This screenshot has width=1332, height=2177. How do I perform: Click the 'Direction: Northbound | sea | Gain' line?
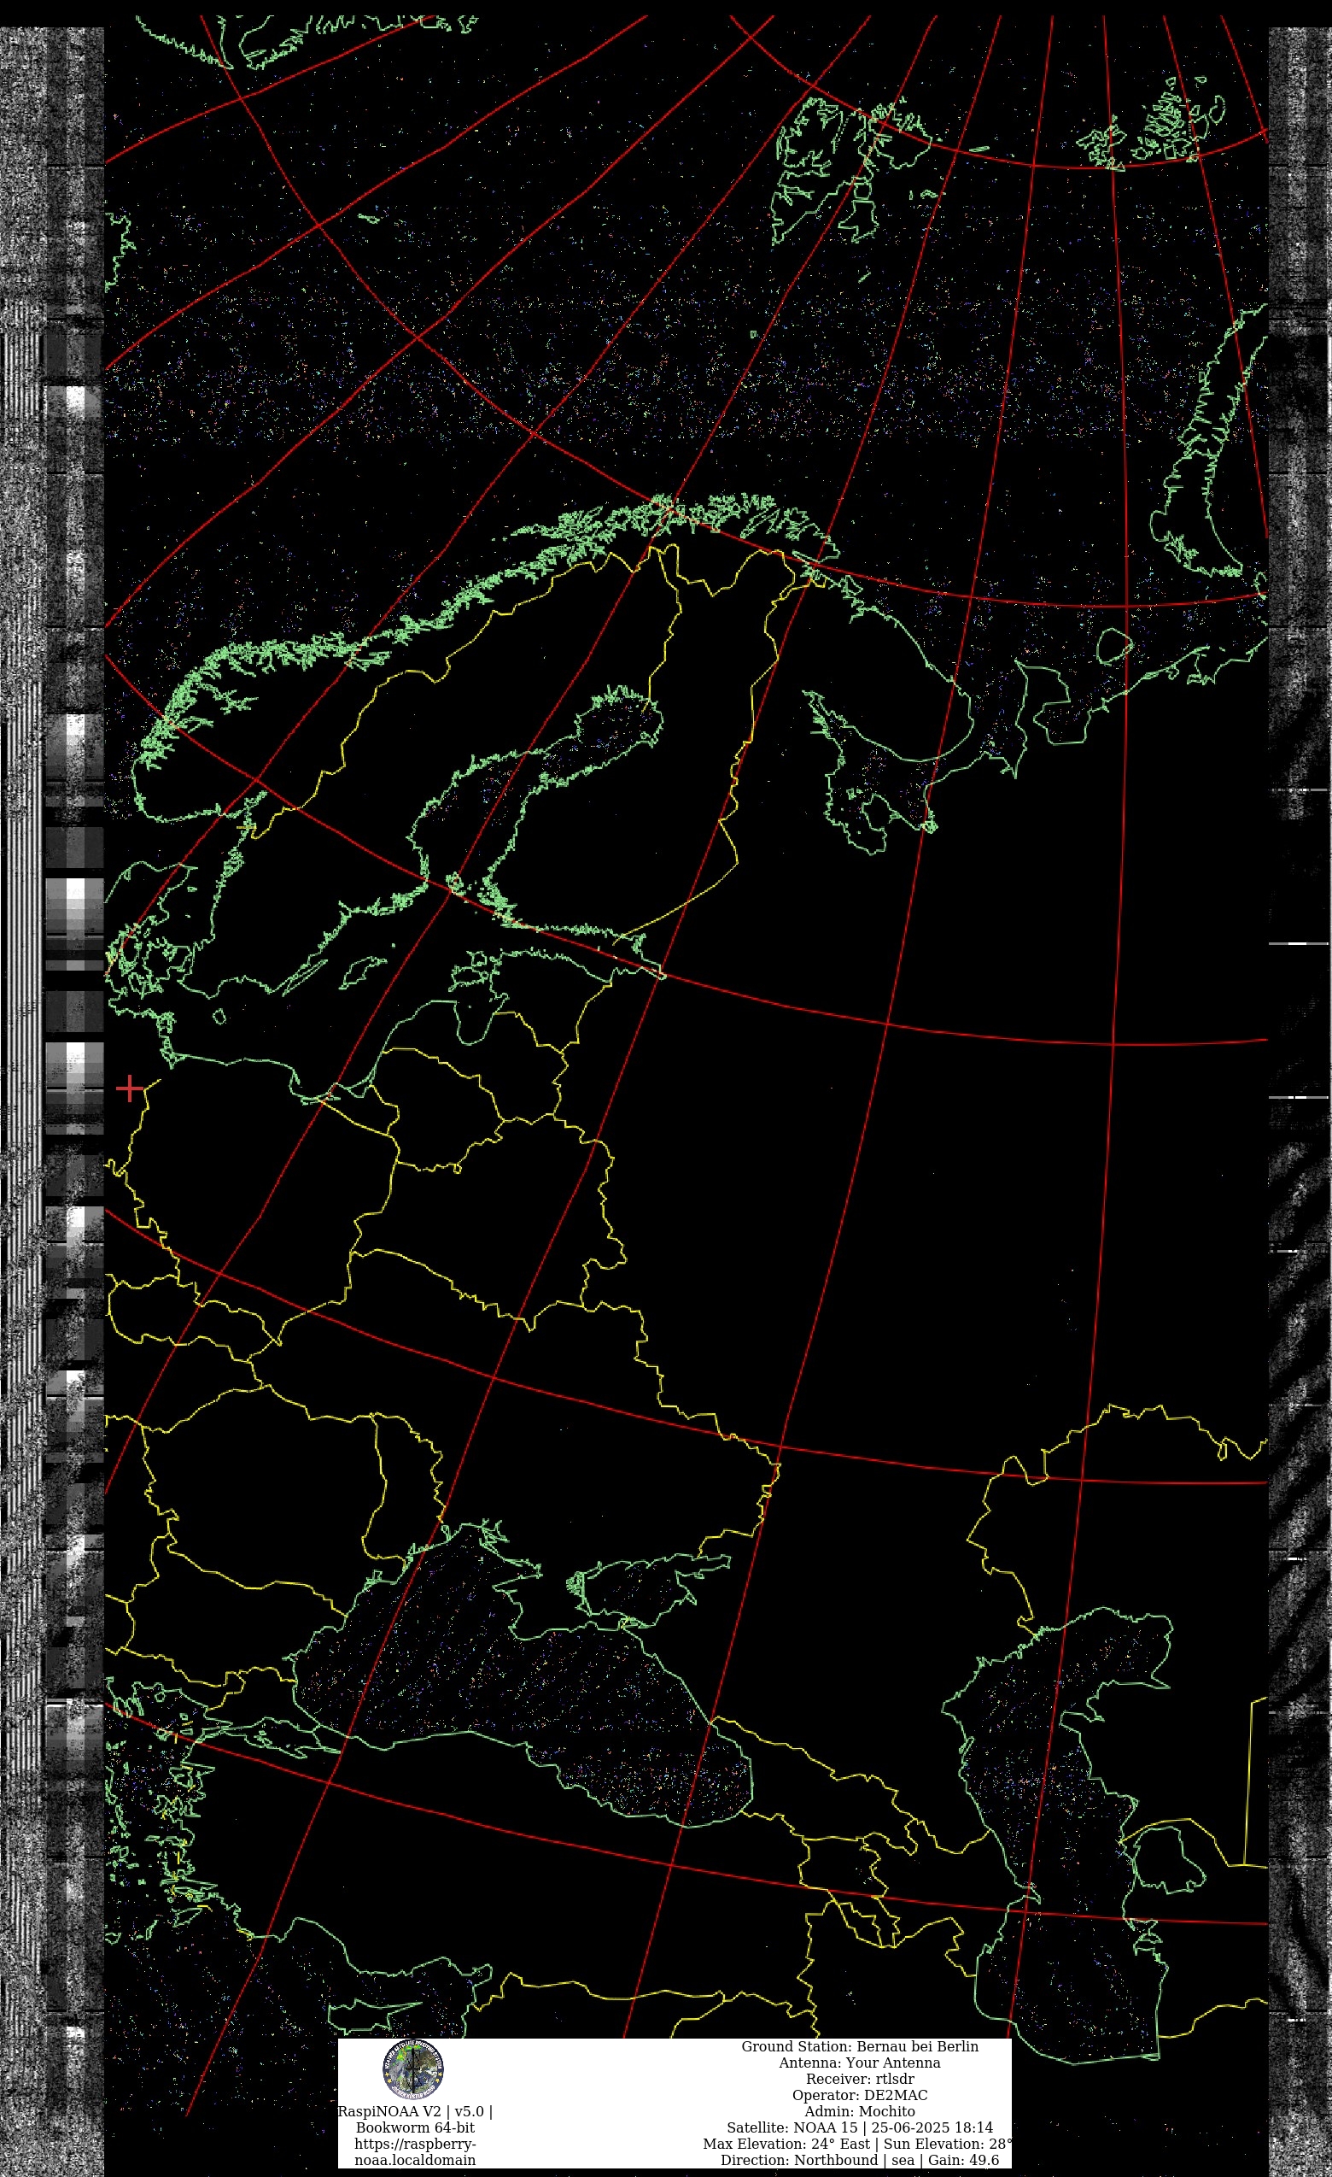(x=860, y=2160)
